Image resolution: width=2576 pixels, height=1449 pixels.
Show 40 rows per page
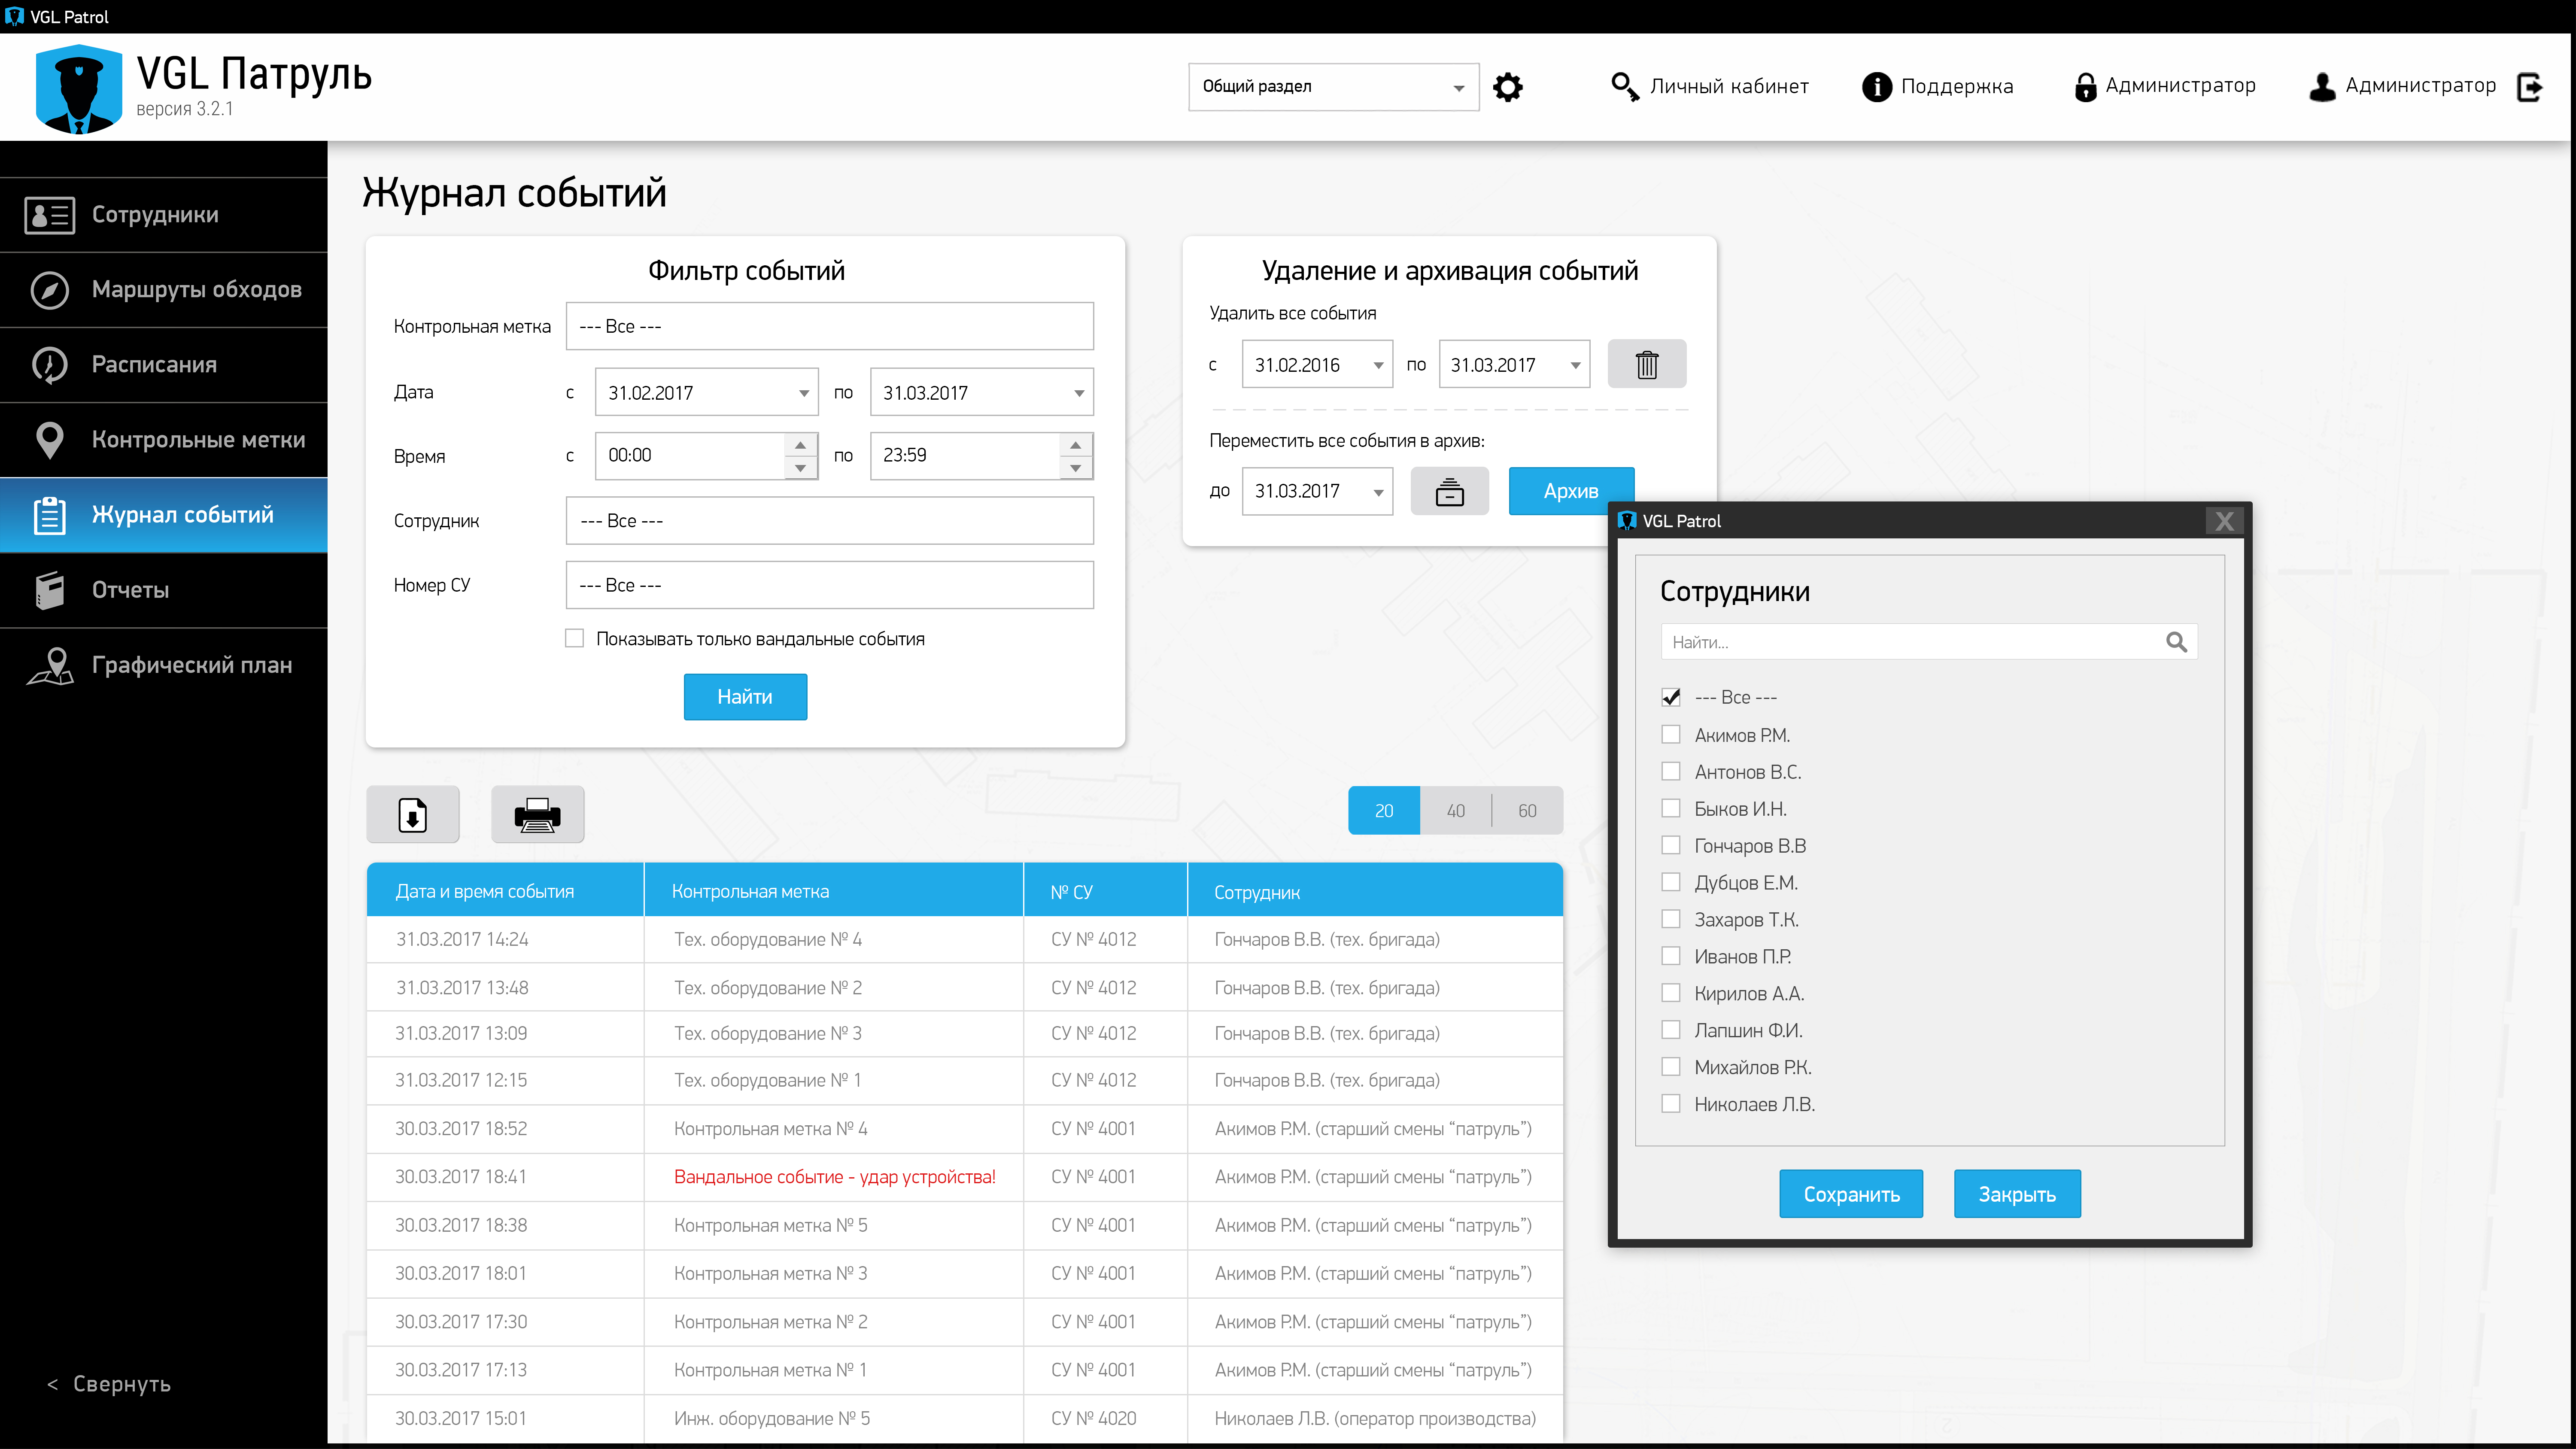pyautogui.click(x=1455, y=810)
